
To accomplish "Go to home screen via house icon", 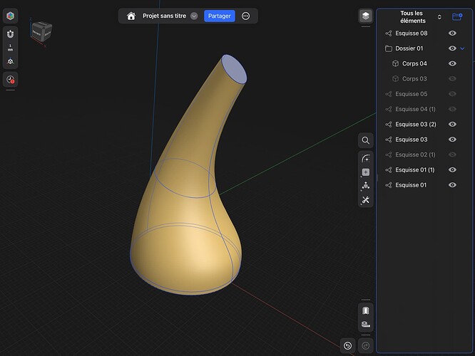I will 131,16.
